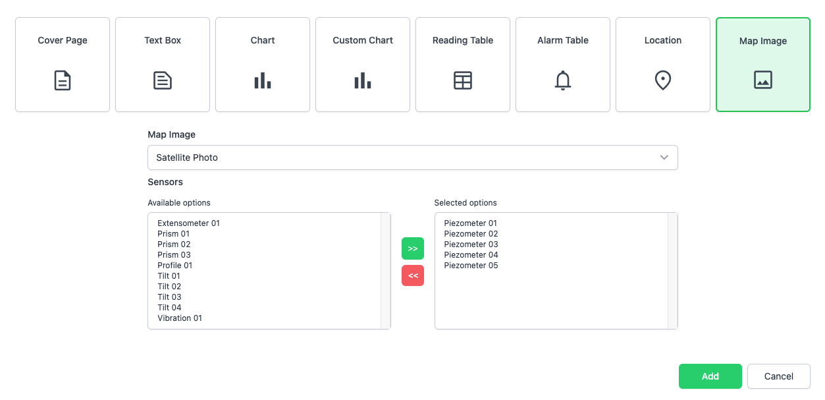Choose the Text Box widget icon
Viewport: 825px width, 400px height.
[x=163, y=80]
